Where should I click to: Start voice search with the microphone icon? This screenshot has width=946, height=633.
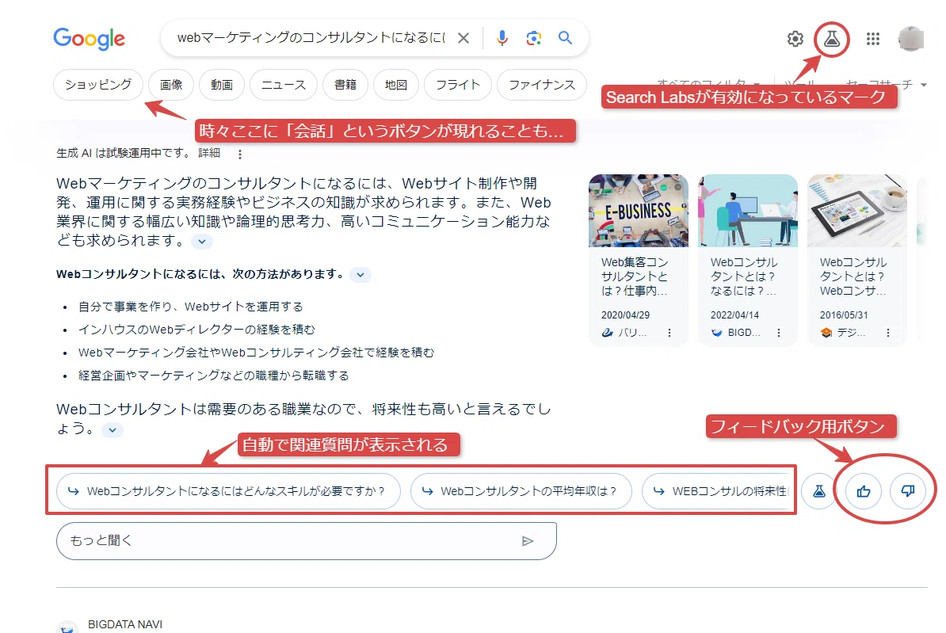[502, 38]
